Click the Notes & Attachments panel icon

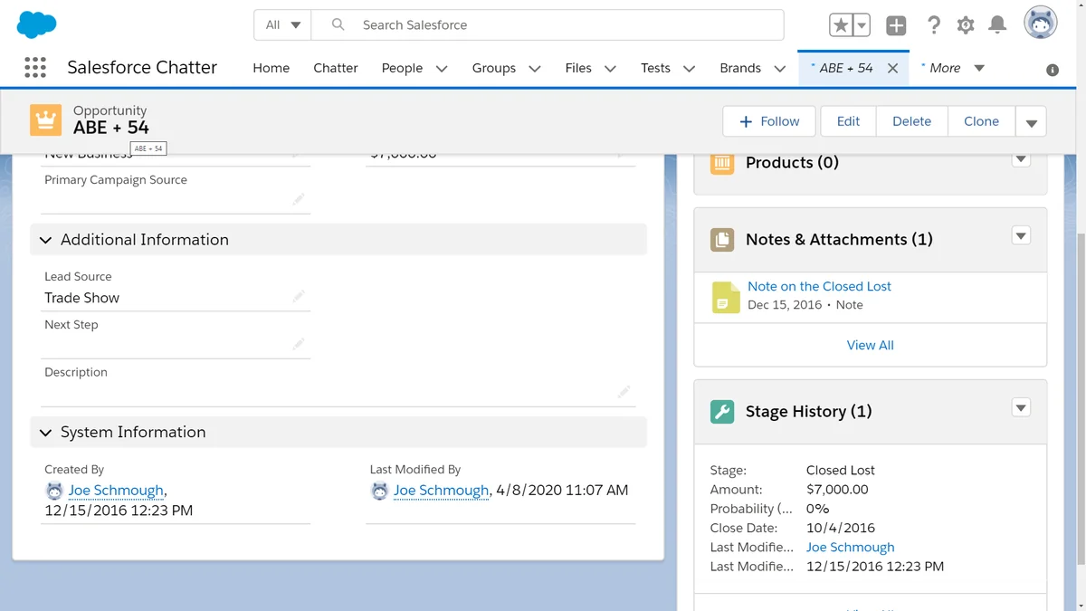click(x=722, y=239)
